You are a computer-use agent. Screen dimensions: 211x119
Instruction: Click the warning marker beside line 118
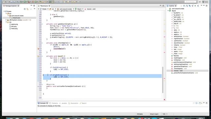click(38, 49)
